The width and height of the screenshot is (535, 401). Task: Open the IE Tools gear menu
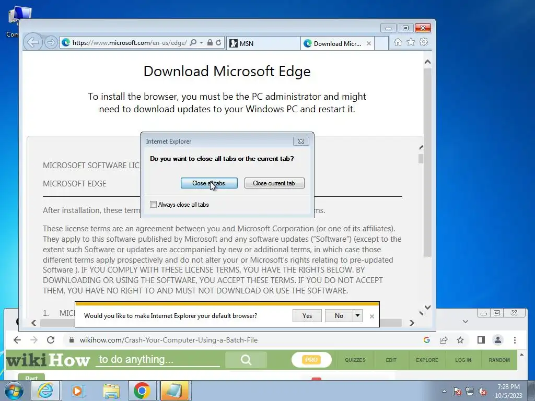[424, 42]
